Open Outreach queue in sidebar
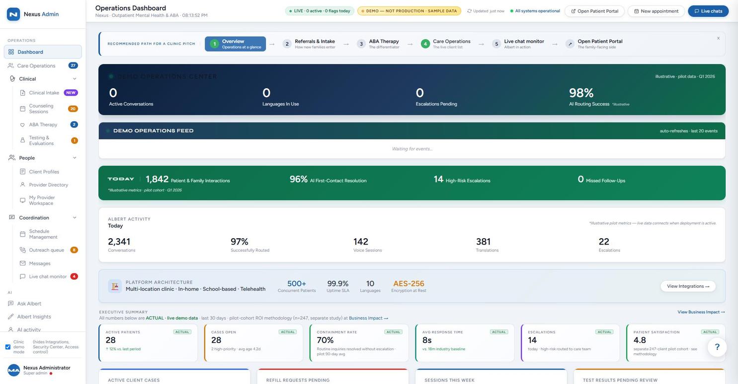The height and width of the screenshot is (384, 738). [x=49, y=250]
